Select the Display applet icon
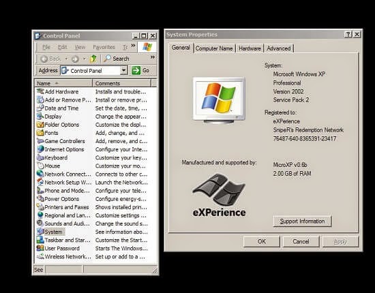 pyautogui.click(x=40, y=116)
